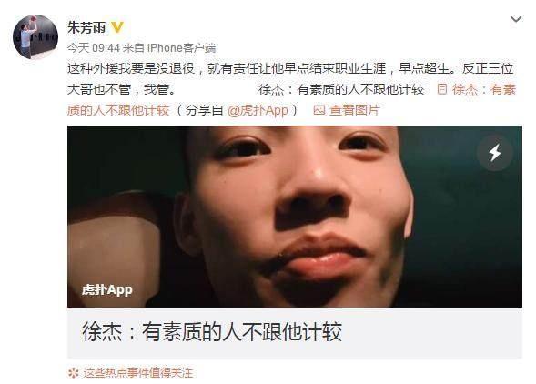The image size is (536, 384).
Task: Open the @虎扑App mention
Action: pyautogui.click(x=258, y=110)
